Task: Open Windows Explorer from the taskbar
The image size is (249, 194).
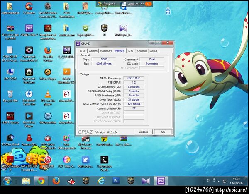Action: [26, 181]
